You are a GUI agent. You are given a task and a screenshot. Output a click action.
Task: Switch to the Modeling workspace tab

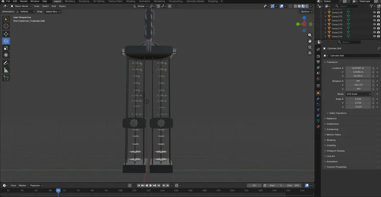(70, 1)
